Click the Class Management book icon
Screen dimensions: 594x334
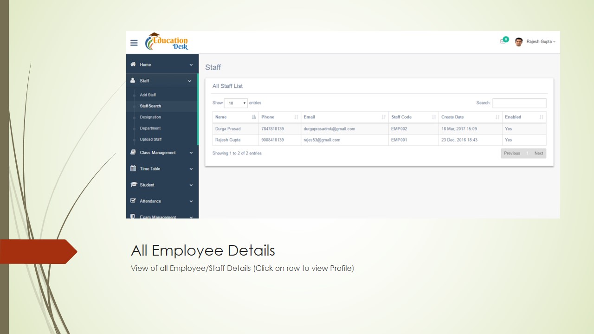[x=133, y=152]
